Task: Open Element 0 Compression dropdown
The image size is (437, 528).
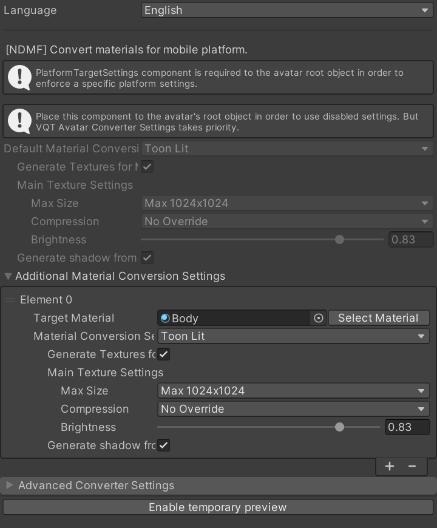Action: pos(294,409)
